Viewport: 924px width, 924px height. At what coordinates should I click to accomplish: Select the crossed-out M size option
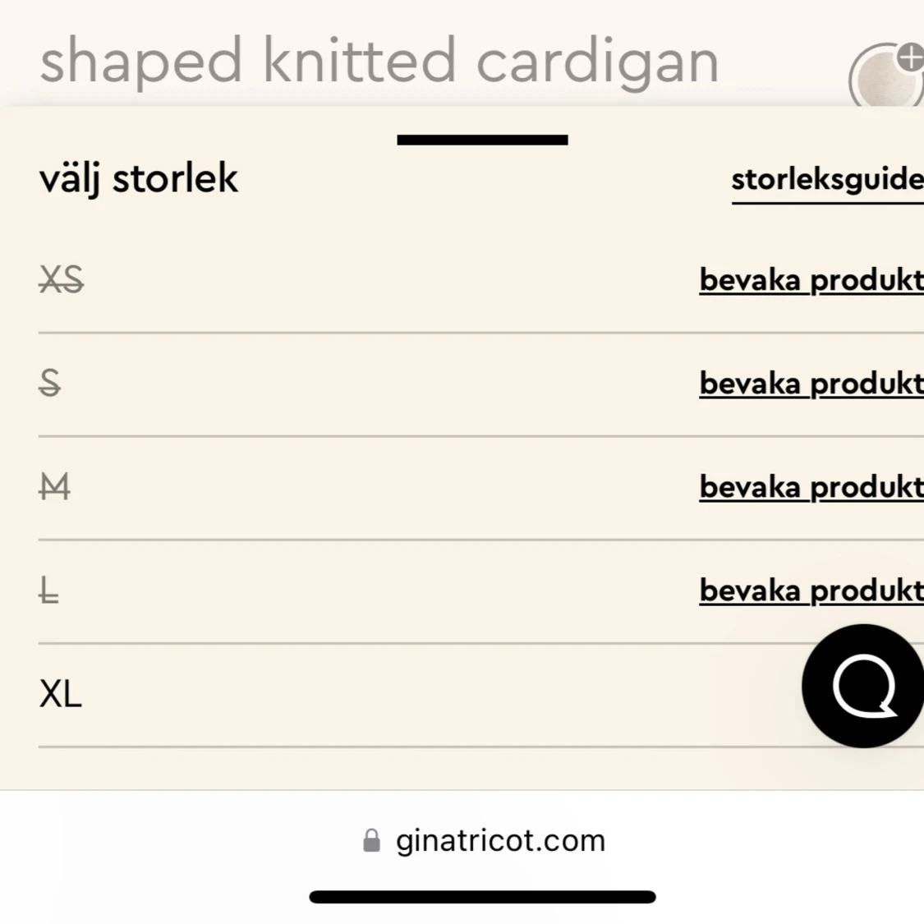(55, 487)
